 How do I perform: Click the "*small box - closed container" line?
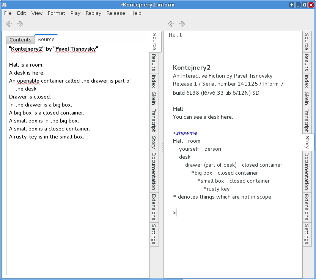click(x=234, y=181)
